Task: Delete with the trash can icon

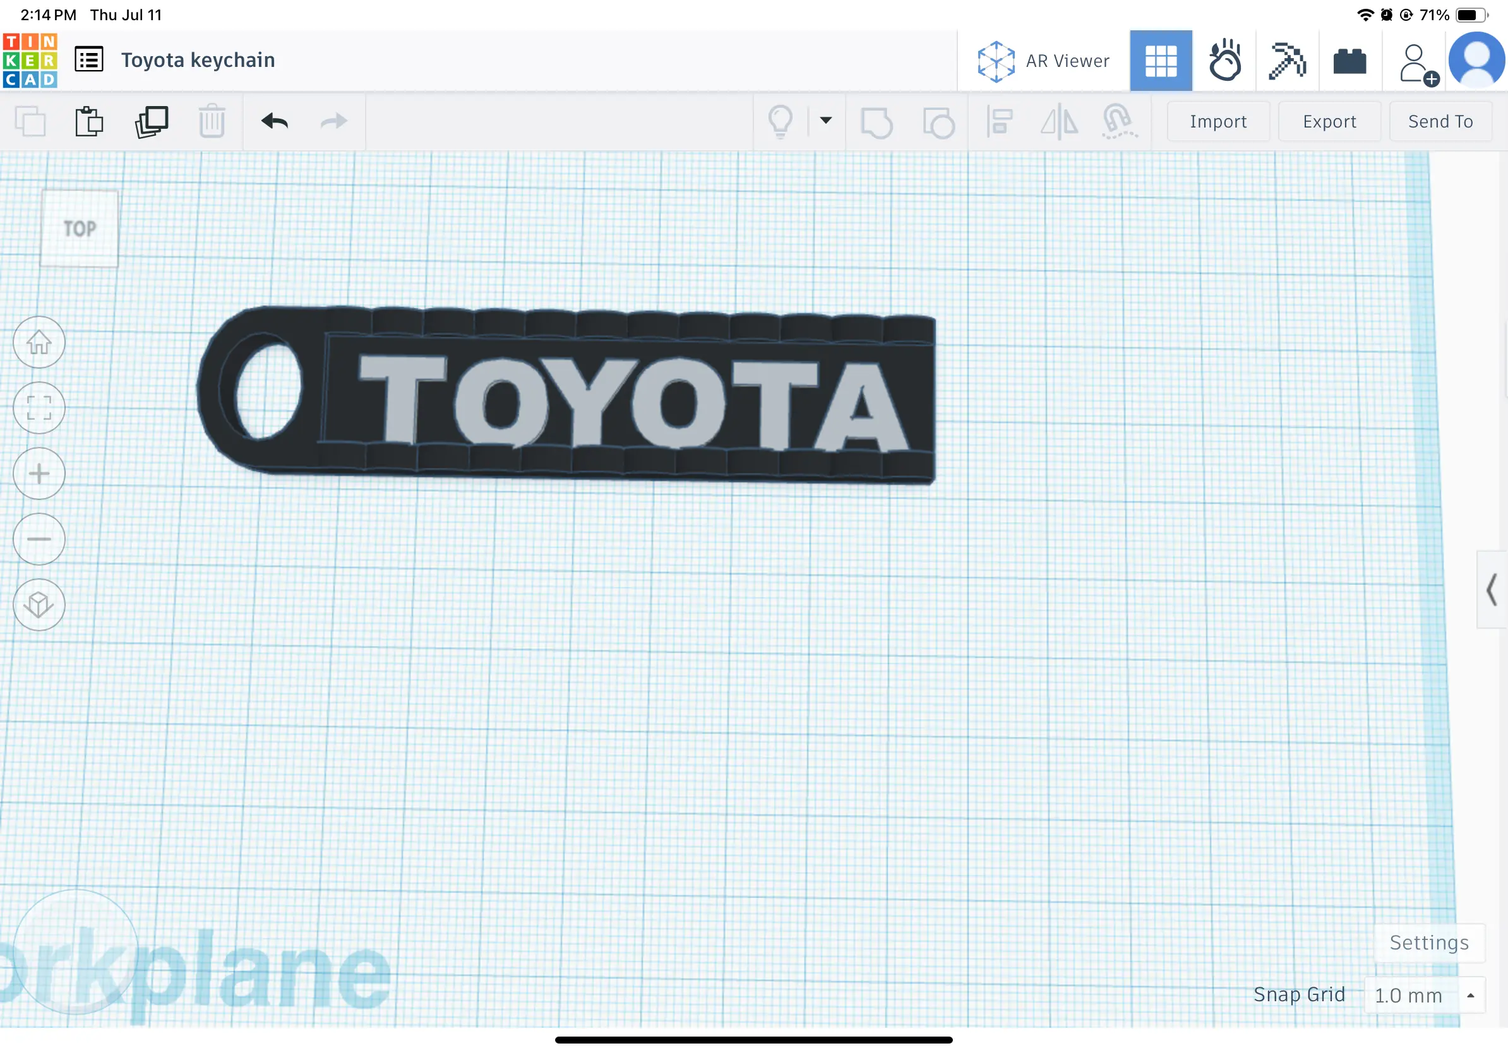Action: point(212,121)
